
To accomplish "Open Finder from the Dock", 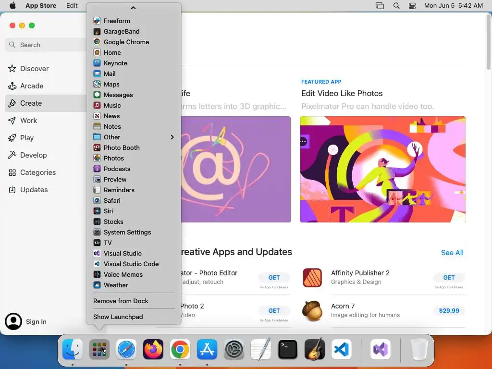I will 73,349.
